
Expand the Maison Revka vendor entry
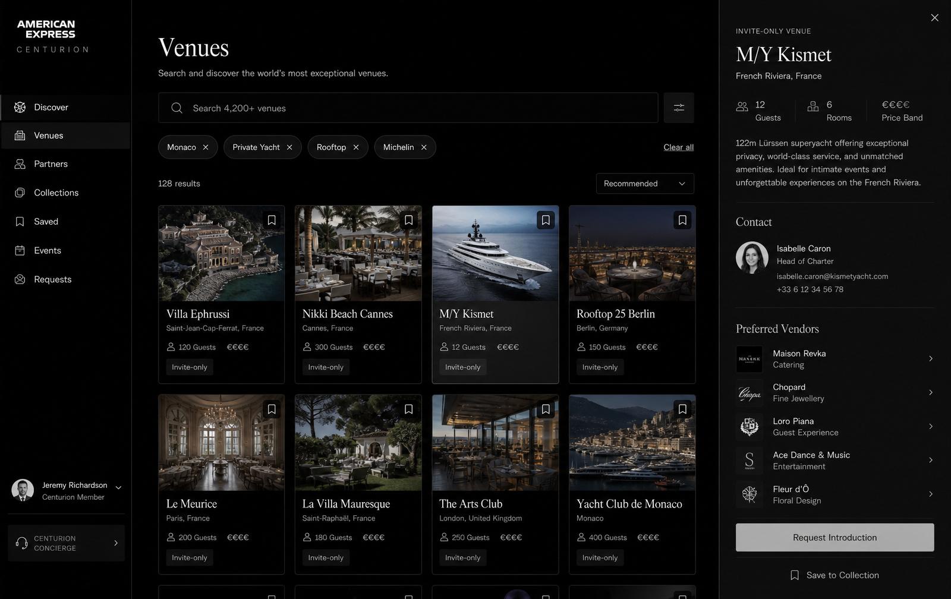pyautogui.click(x=835, y=359)
